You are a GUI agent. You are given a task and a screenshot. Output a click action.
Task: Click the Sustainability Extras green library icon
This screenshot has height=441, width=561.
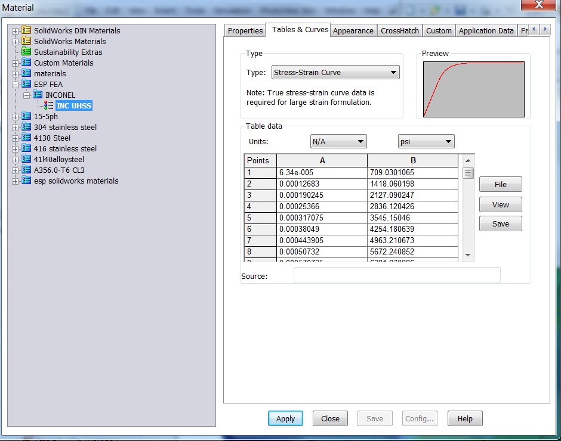pos(26,52)
